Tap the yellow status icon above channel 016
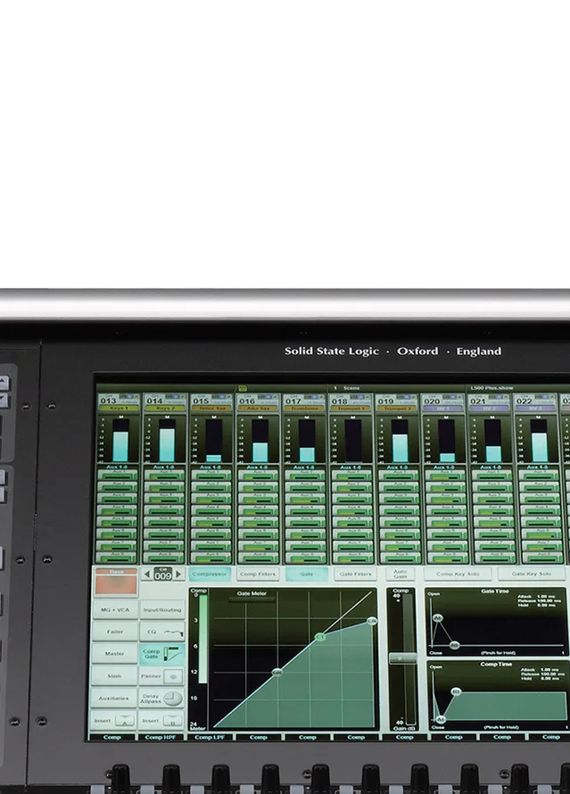Viewport: 570px width, 794px height. [243, 388]
